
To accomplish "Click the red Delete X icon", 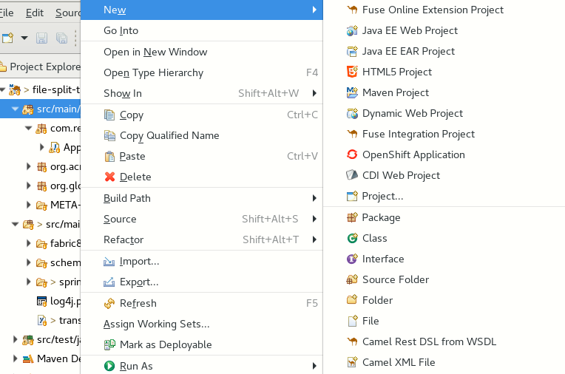I will tap(109, 177).
